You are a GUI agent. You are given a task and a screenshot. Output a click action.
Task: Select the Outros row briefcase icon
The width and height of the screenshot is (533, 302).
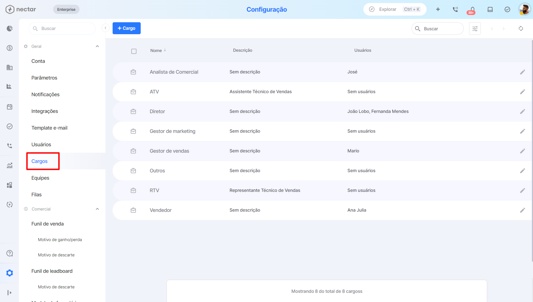pyautogui.click(x=133, y=171)
